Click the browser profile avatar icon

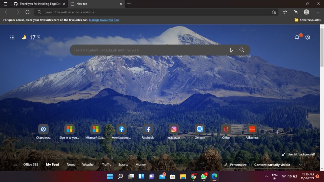pos(306,12)
